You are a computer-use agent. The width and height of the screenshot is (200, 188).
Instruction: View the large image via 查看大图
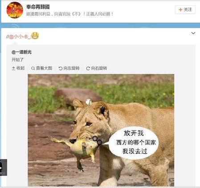point(41,68)
